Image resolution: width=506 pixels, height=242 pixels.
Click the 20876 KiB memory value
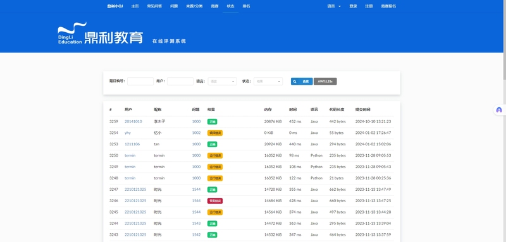[x=273, y=121]
